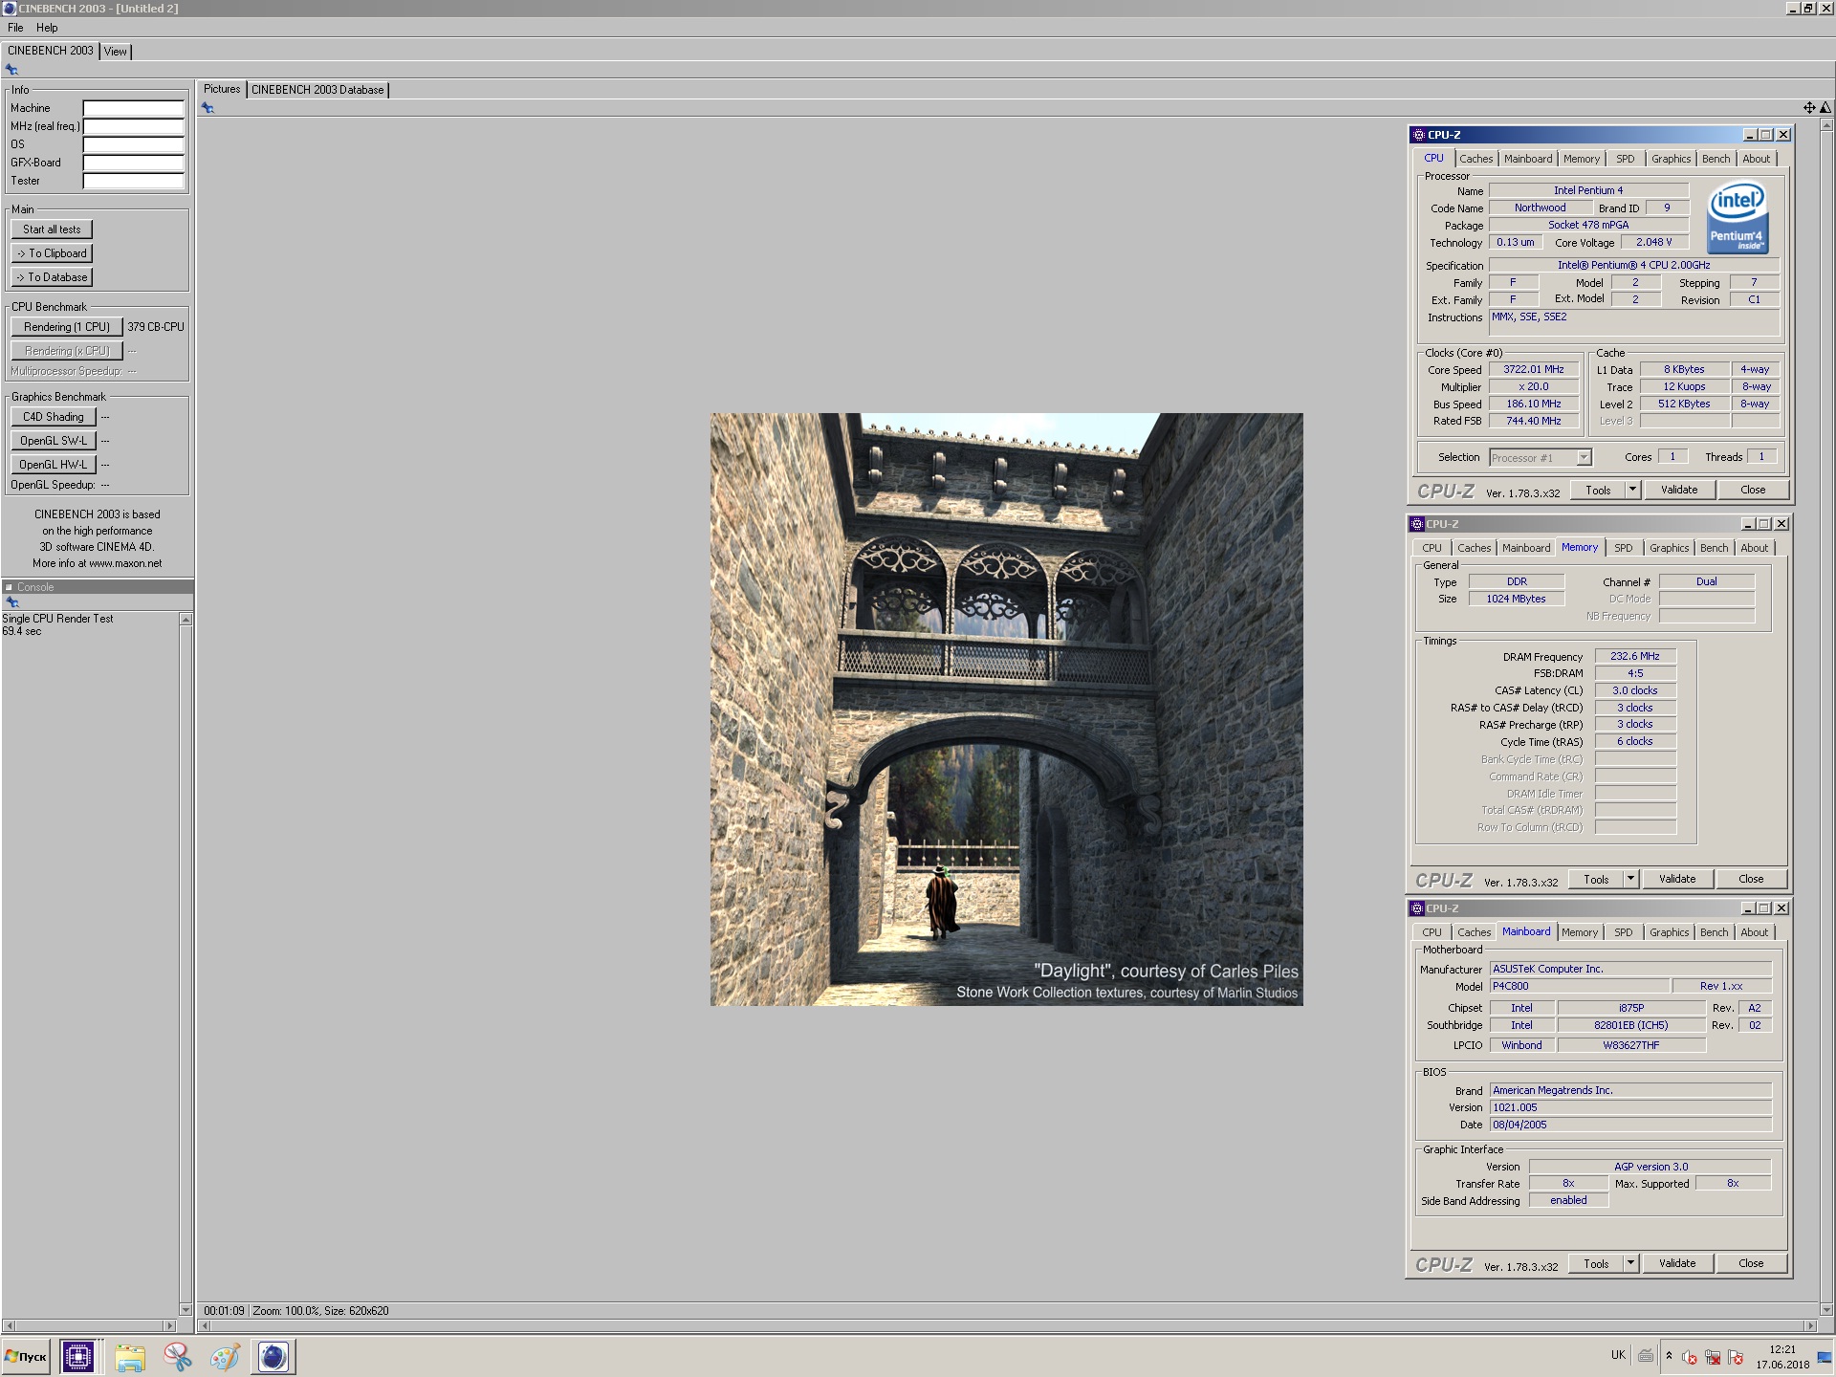
Task: Switch to the View tab
Action: (x=116, y=52)
